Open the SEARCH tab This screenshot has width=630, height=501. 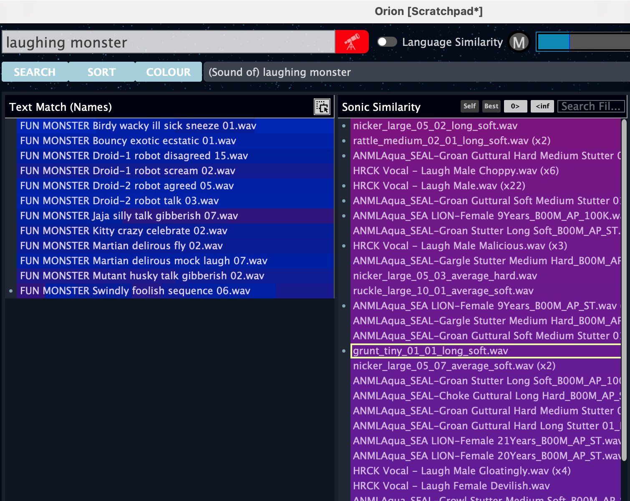click(x=35, y=72)
